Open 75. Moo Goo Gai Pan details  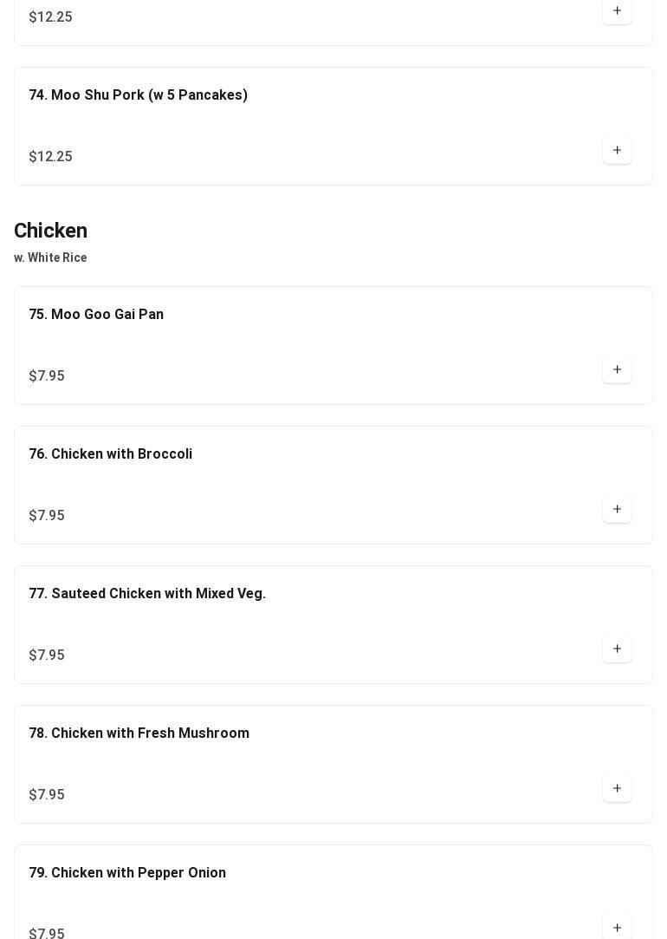96,315
